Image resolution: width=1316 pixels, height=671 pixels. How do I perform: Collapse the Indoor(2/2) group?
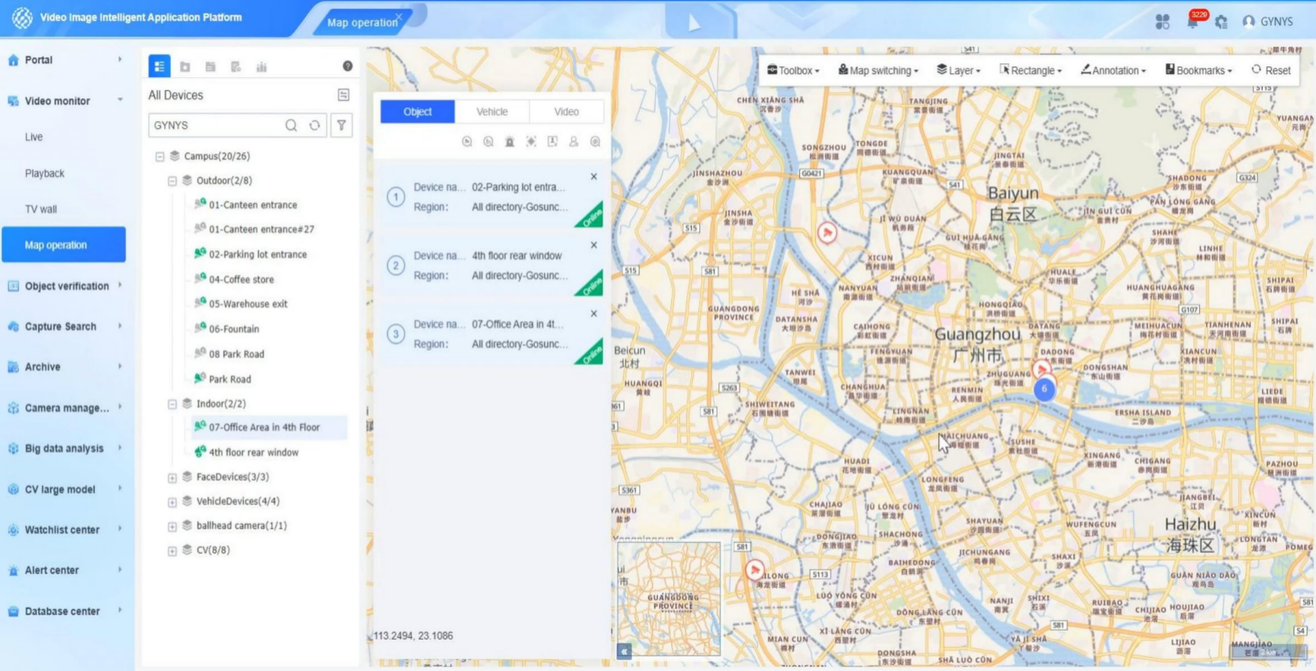pyautogui.click(x=172, y=404)
